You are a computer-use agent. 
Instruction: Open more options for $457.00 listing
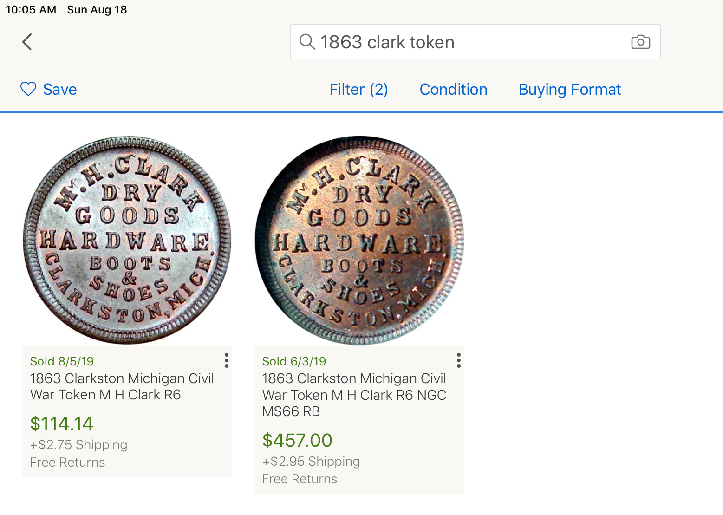pos(458,360)
